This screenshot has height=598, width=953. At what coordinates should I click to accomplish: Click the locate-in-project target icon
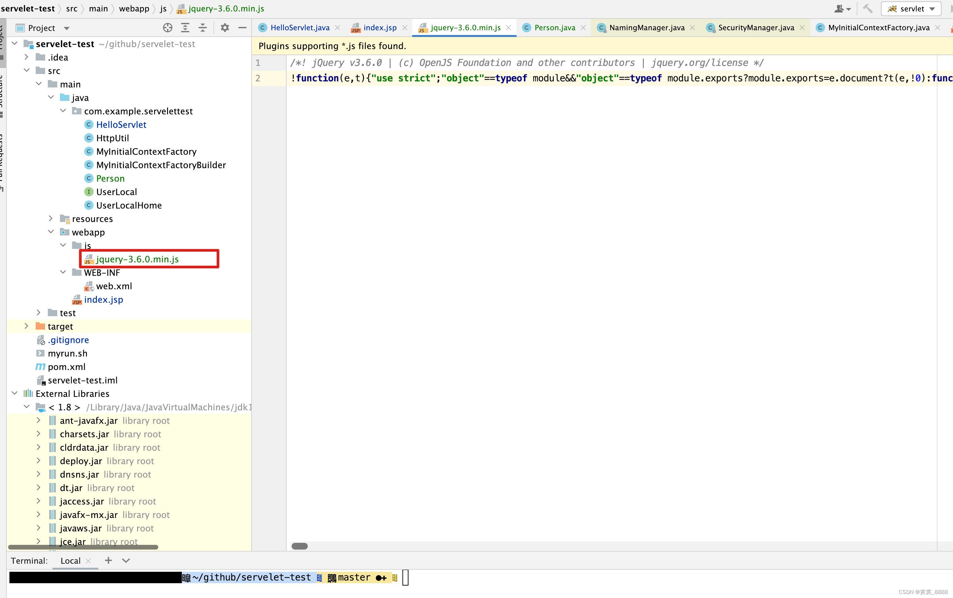click(167, 28)
